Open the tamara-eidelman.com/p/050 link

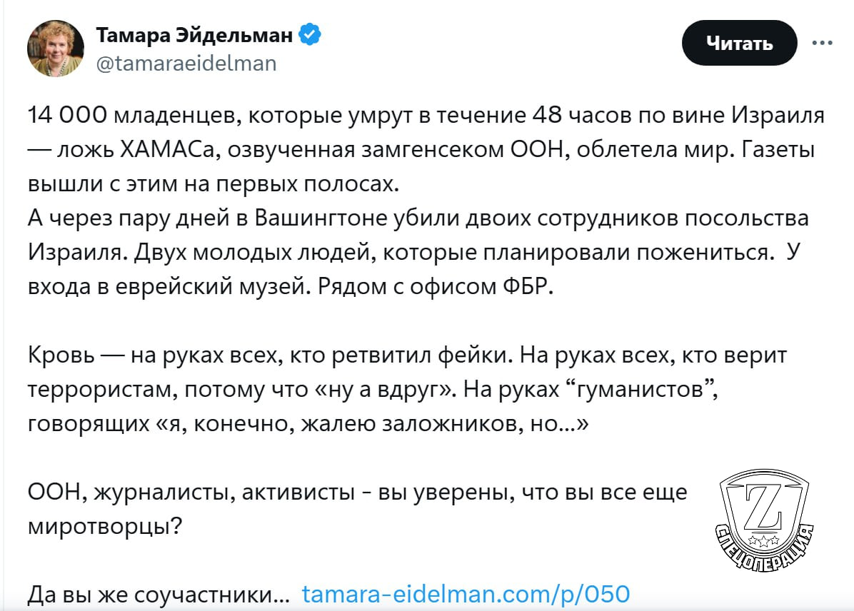(x=466, y=594)
